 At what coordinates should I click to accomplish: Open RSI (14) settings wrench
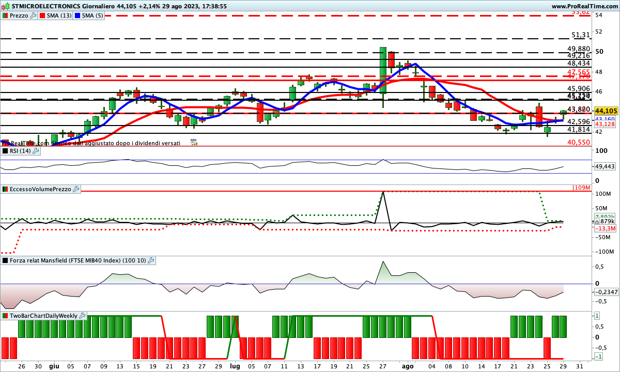[36, 151]
